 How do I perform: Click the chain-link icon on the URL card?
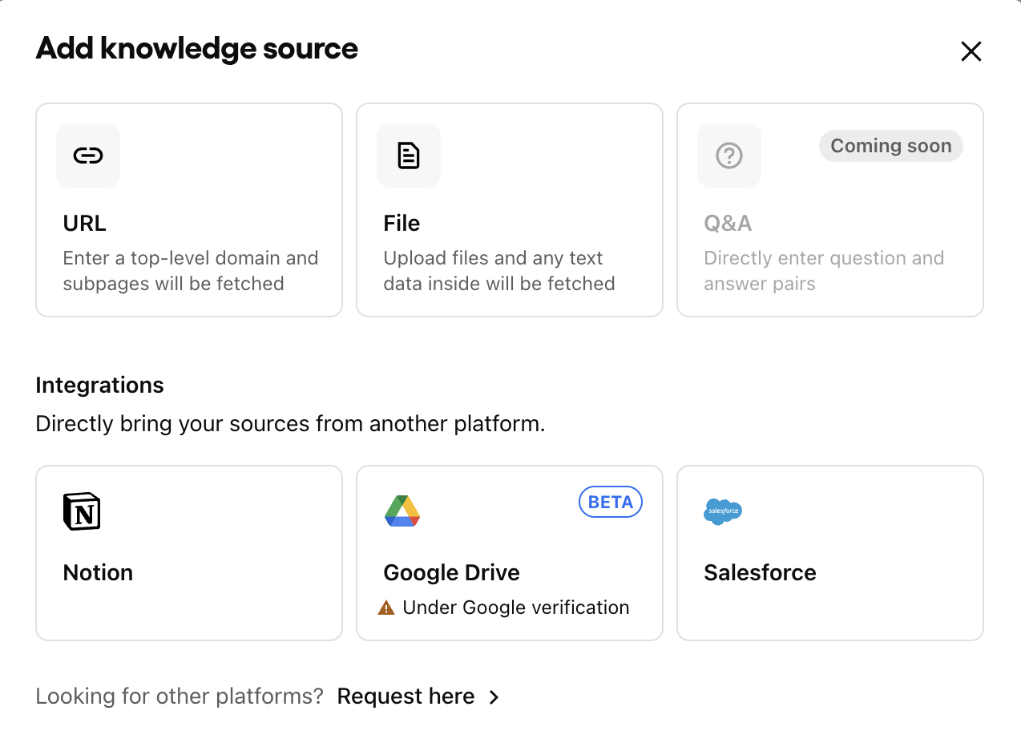point(88,155)
